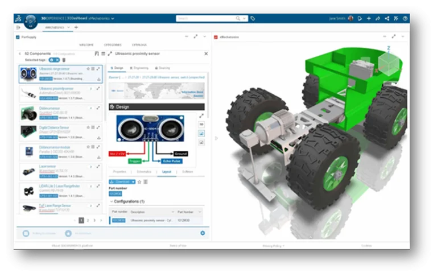Viewport: 437px width, 277px height.
Task: Toggle the Selected tags switch
Action: [54, 60]
